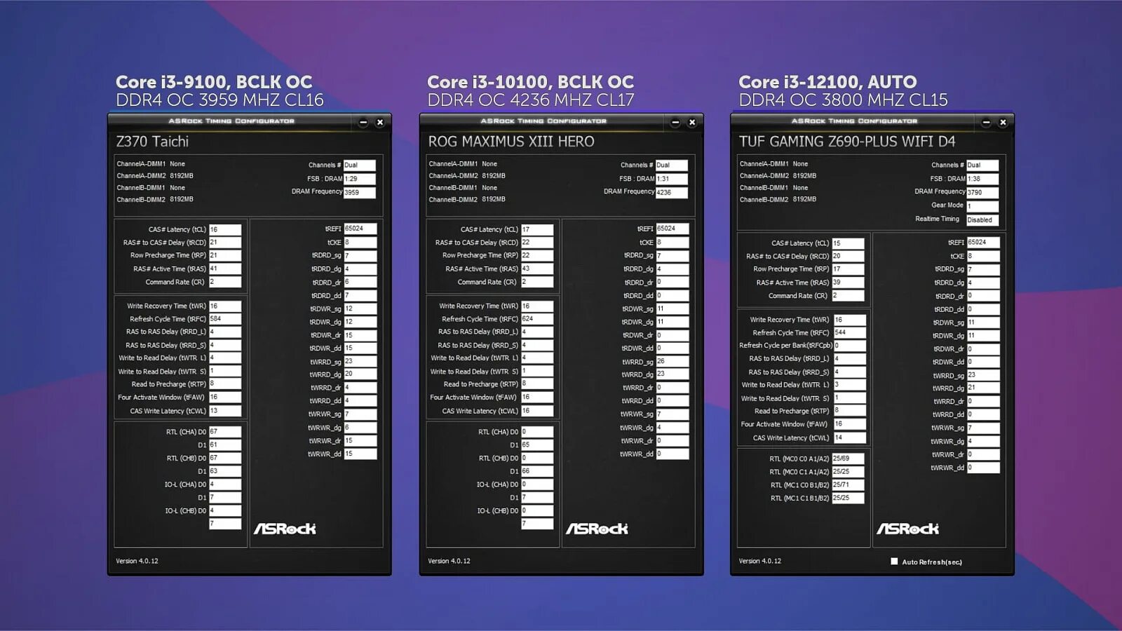Click Version 4.0.12 text in ROG MAXIMUS window
The width and height of the screenshot is (1122, 631).
449,561
